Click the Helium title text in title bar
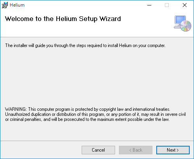This screenshot has height=159, width=194. pos(17,5)
